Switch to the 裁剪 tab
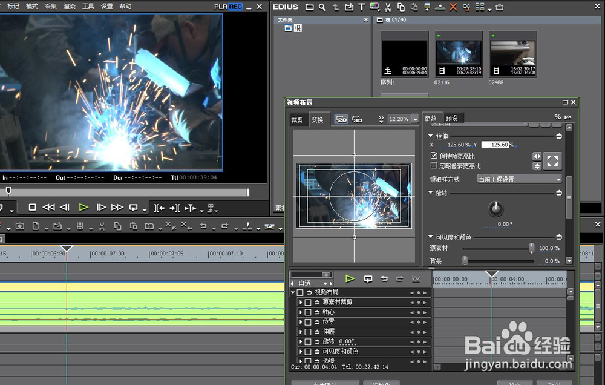The width and height of the screenshot is (605, 385). 297,120
